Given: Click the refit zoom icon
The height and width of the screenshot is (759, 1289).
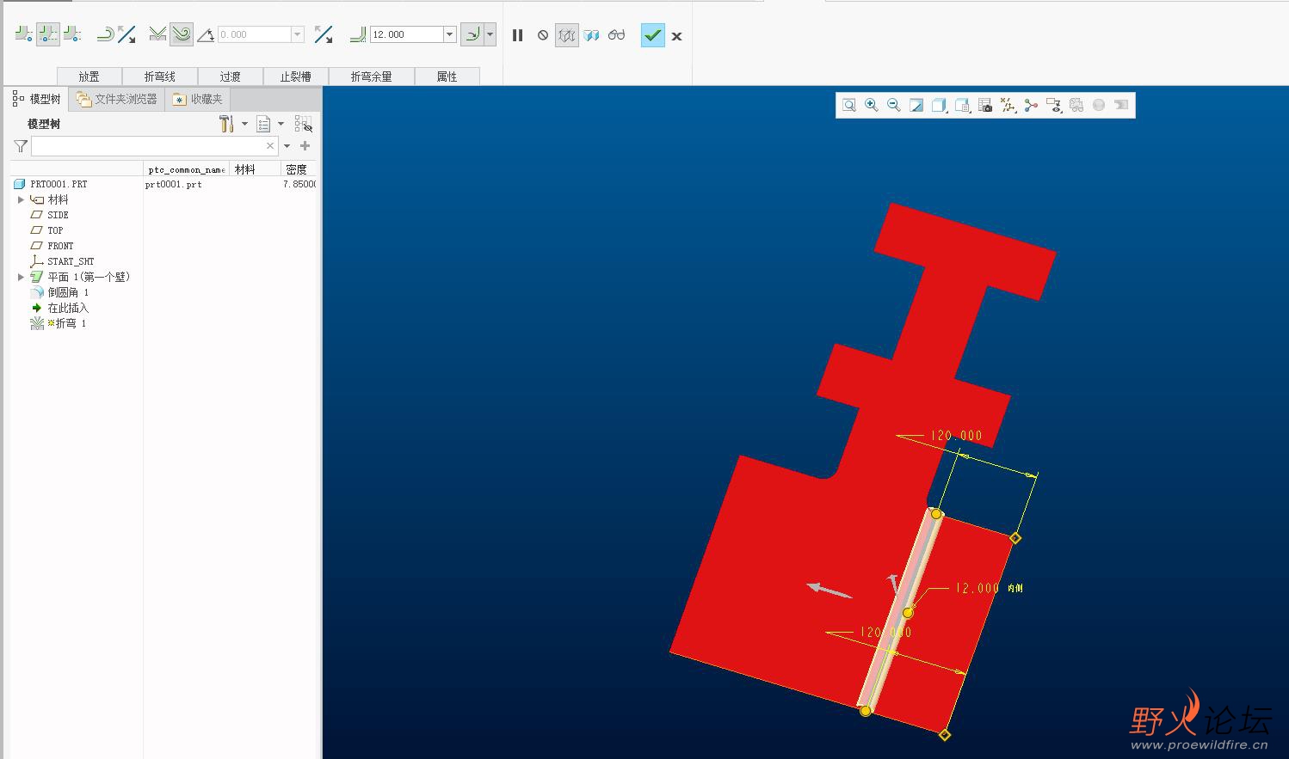Looking at the screenshot, I should click(849, 105).
